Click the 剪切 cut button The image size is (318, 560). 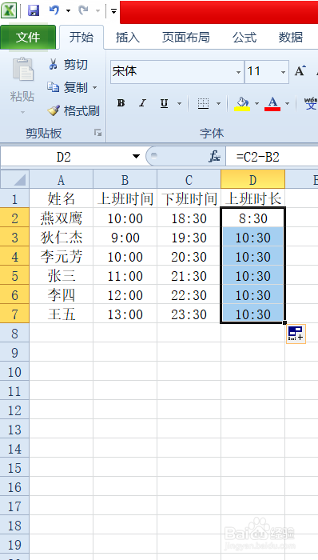(68, 65)
